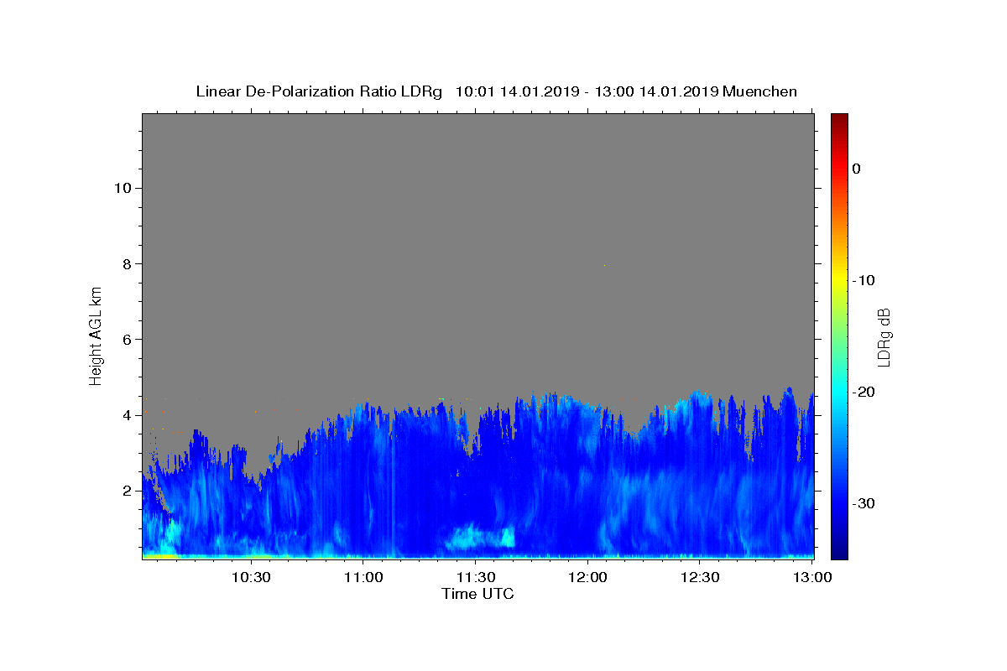Click the height tick label 6
1007x671 pixels.
pyautogui.click(x=128, y=340)
